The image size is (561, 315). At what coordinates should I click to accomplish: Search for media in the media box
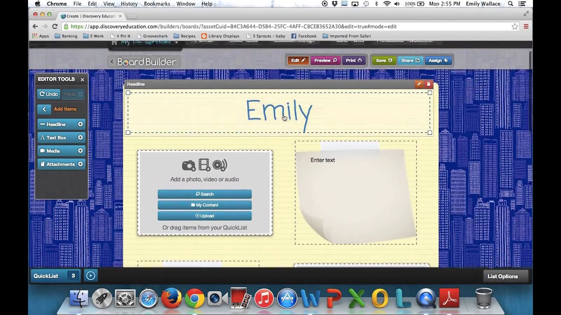205,194
